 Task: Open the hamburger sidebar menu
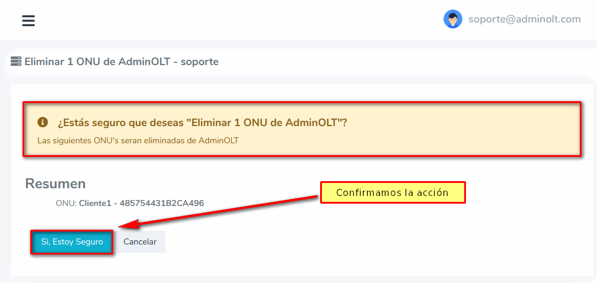pos(28,21)
